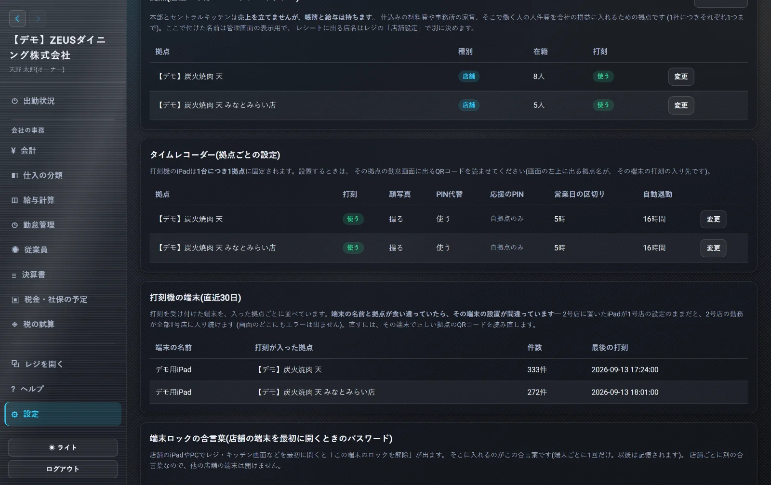Click the gear icon beside 設定
This screenshot has width=771, height=485.
tap(14, 414)
